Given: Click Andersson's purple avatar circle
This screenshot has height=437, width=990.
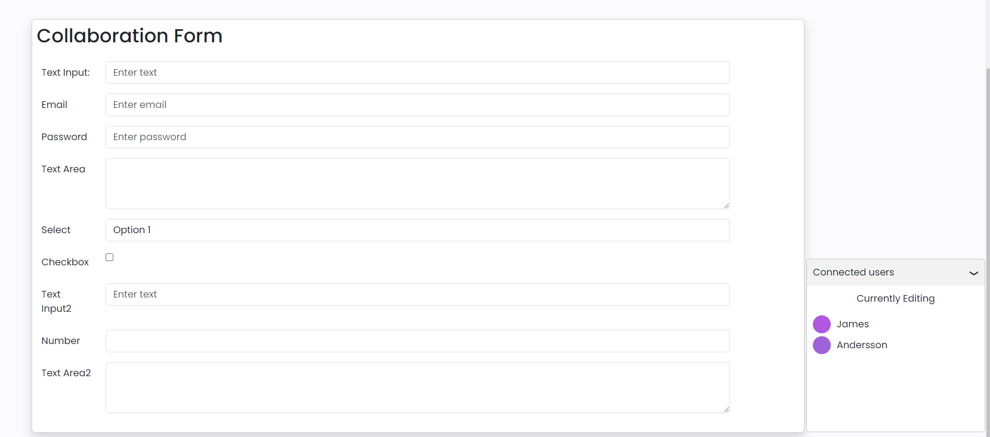Looking at the screenshot, I should (x=822, y=345).
